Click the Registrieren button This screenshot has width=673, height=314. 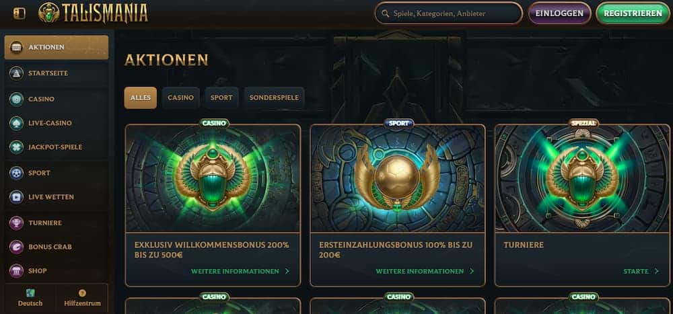pyautogui.click(x=633, y=13)
